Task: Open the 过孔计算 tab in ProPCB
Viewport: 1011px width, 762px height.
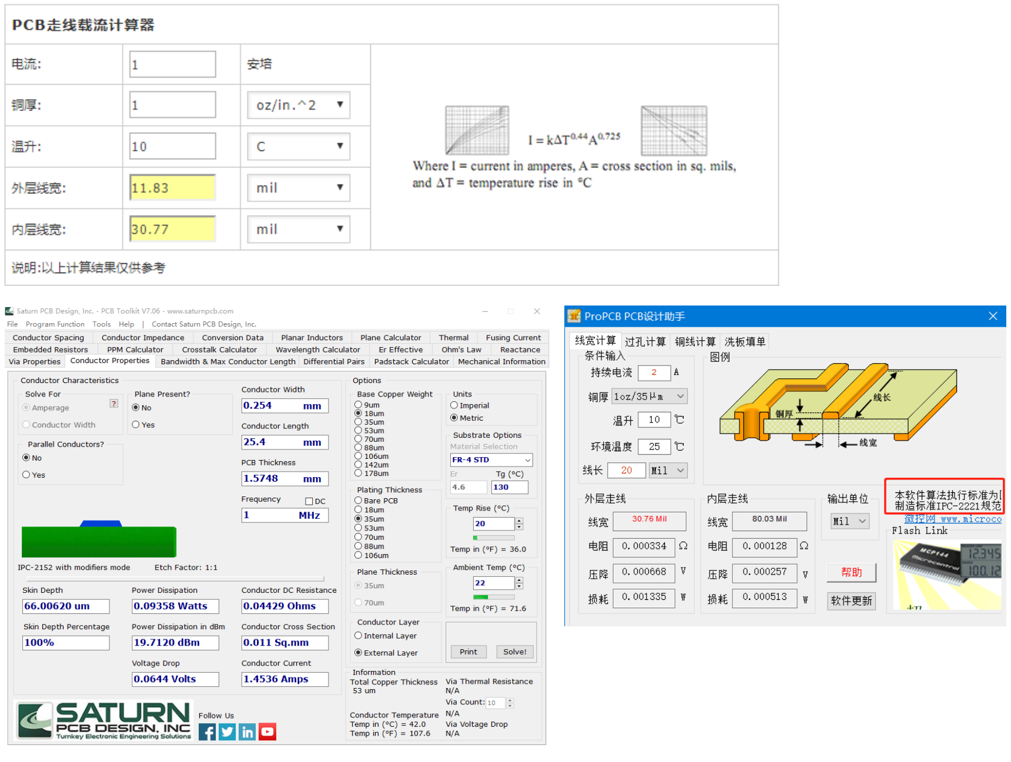Action: (645, 342)
